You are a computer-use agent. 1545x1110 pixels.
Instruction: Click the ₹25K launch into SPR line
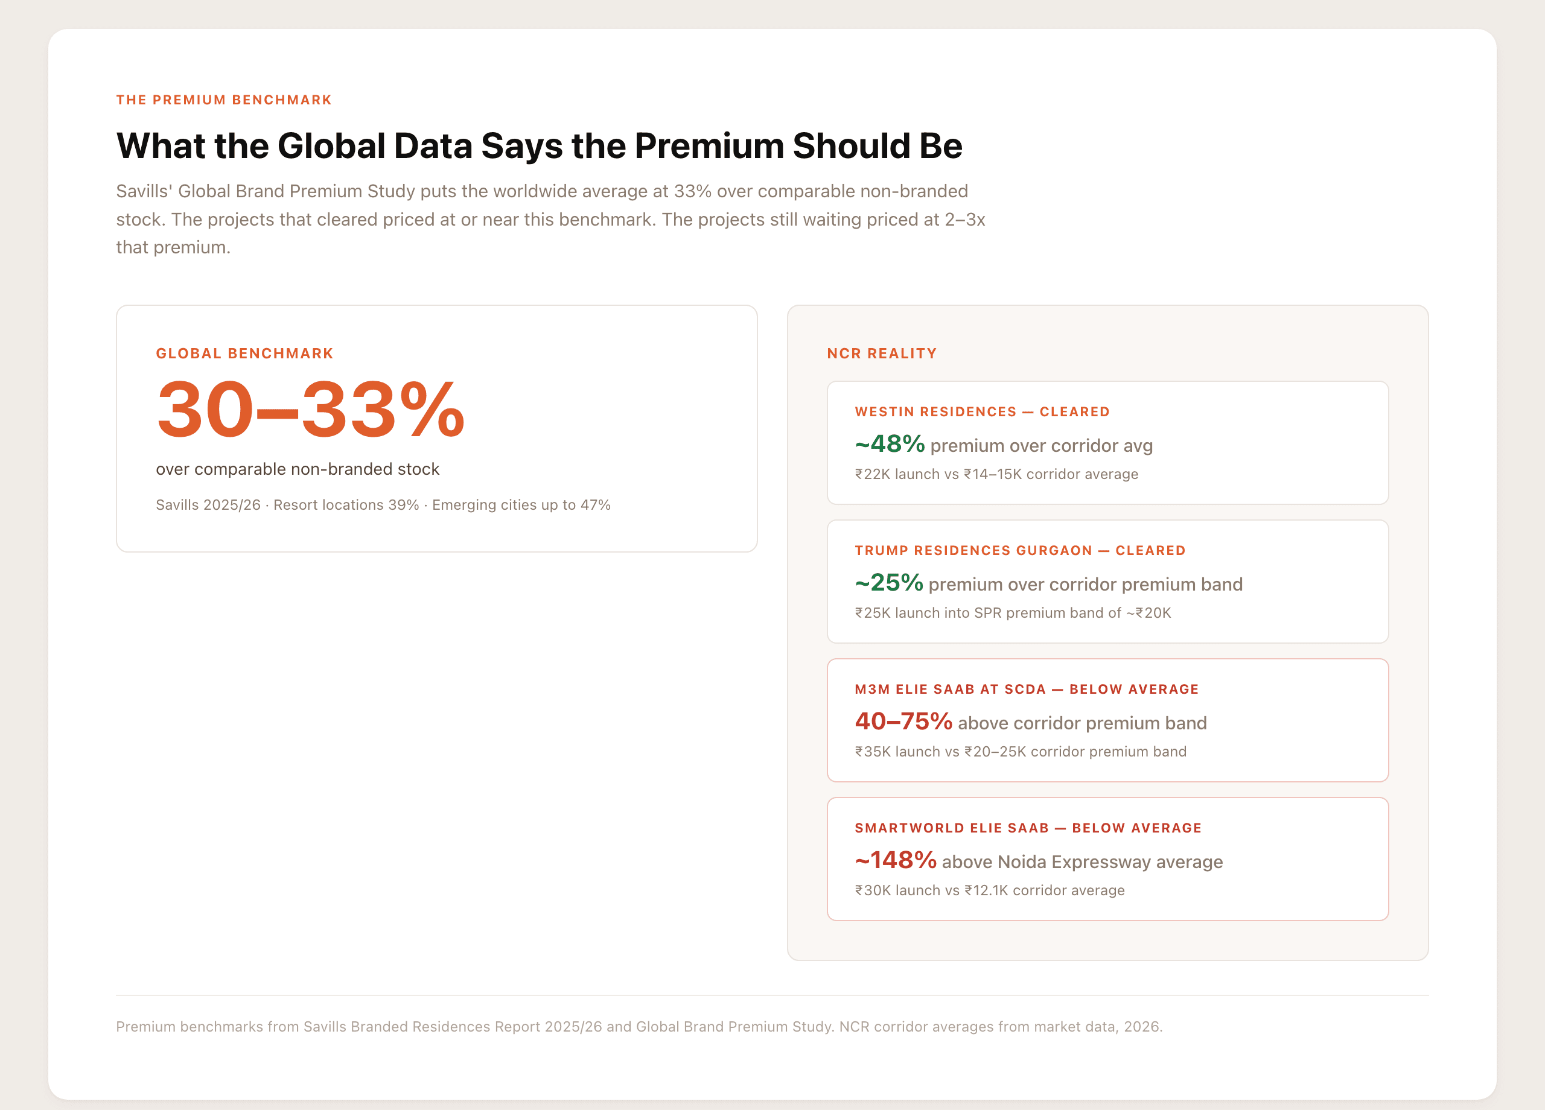point(1012,613)
